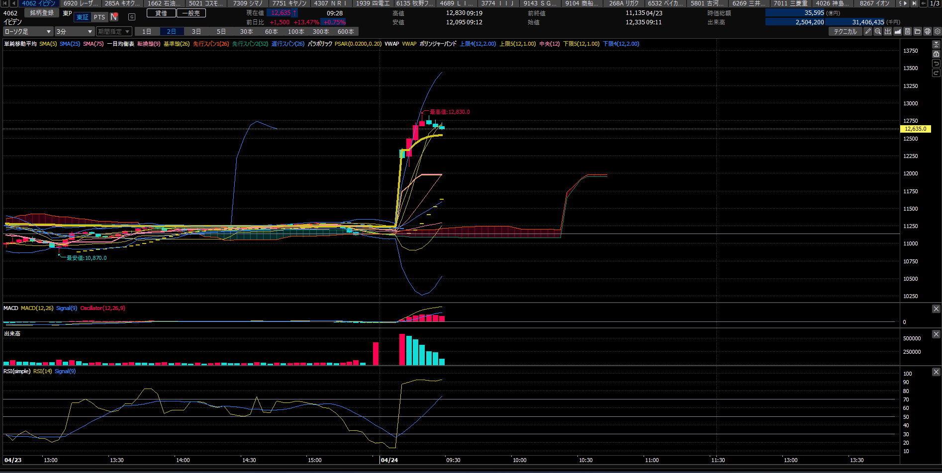
Task: Select the pencil drawing tool icon
Action: (868, 31)
